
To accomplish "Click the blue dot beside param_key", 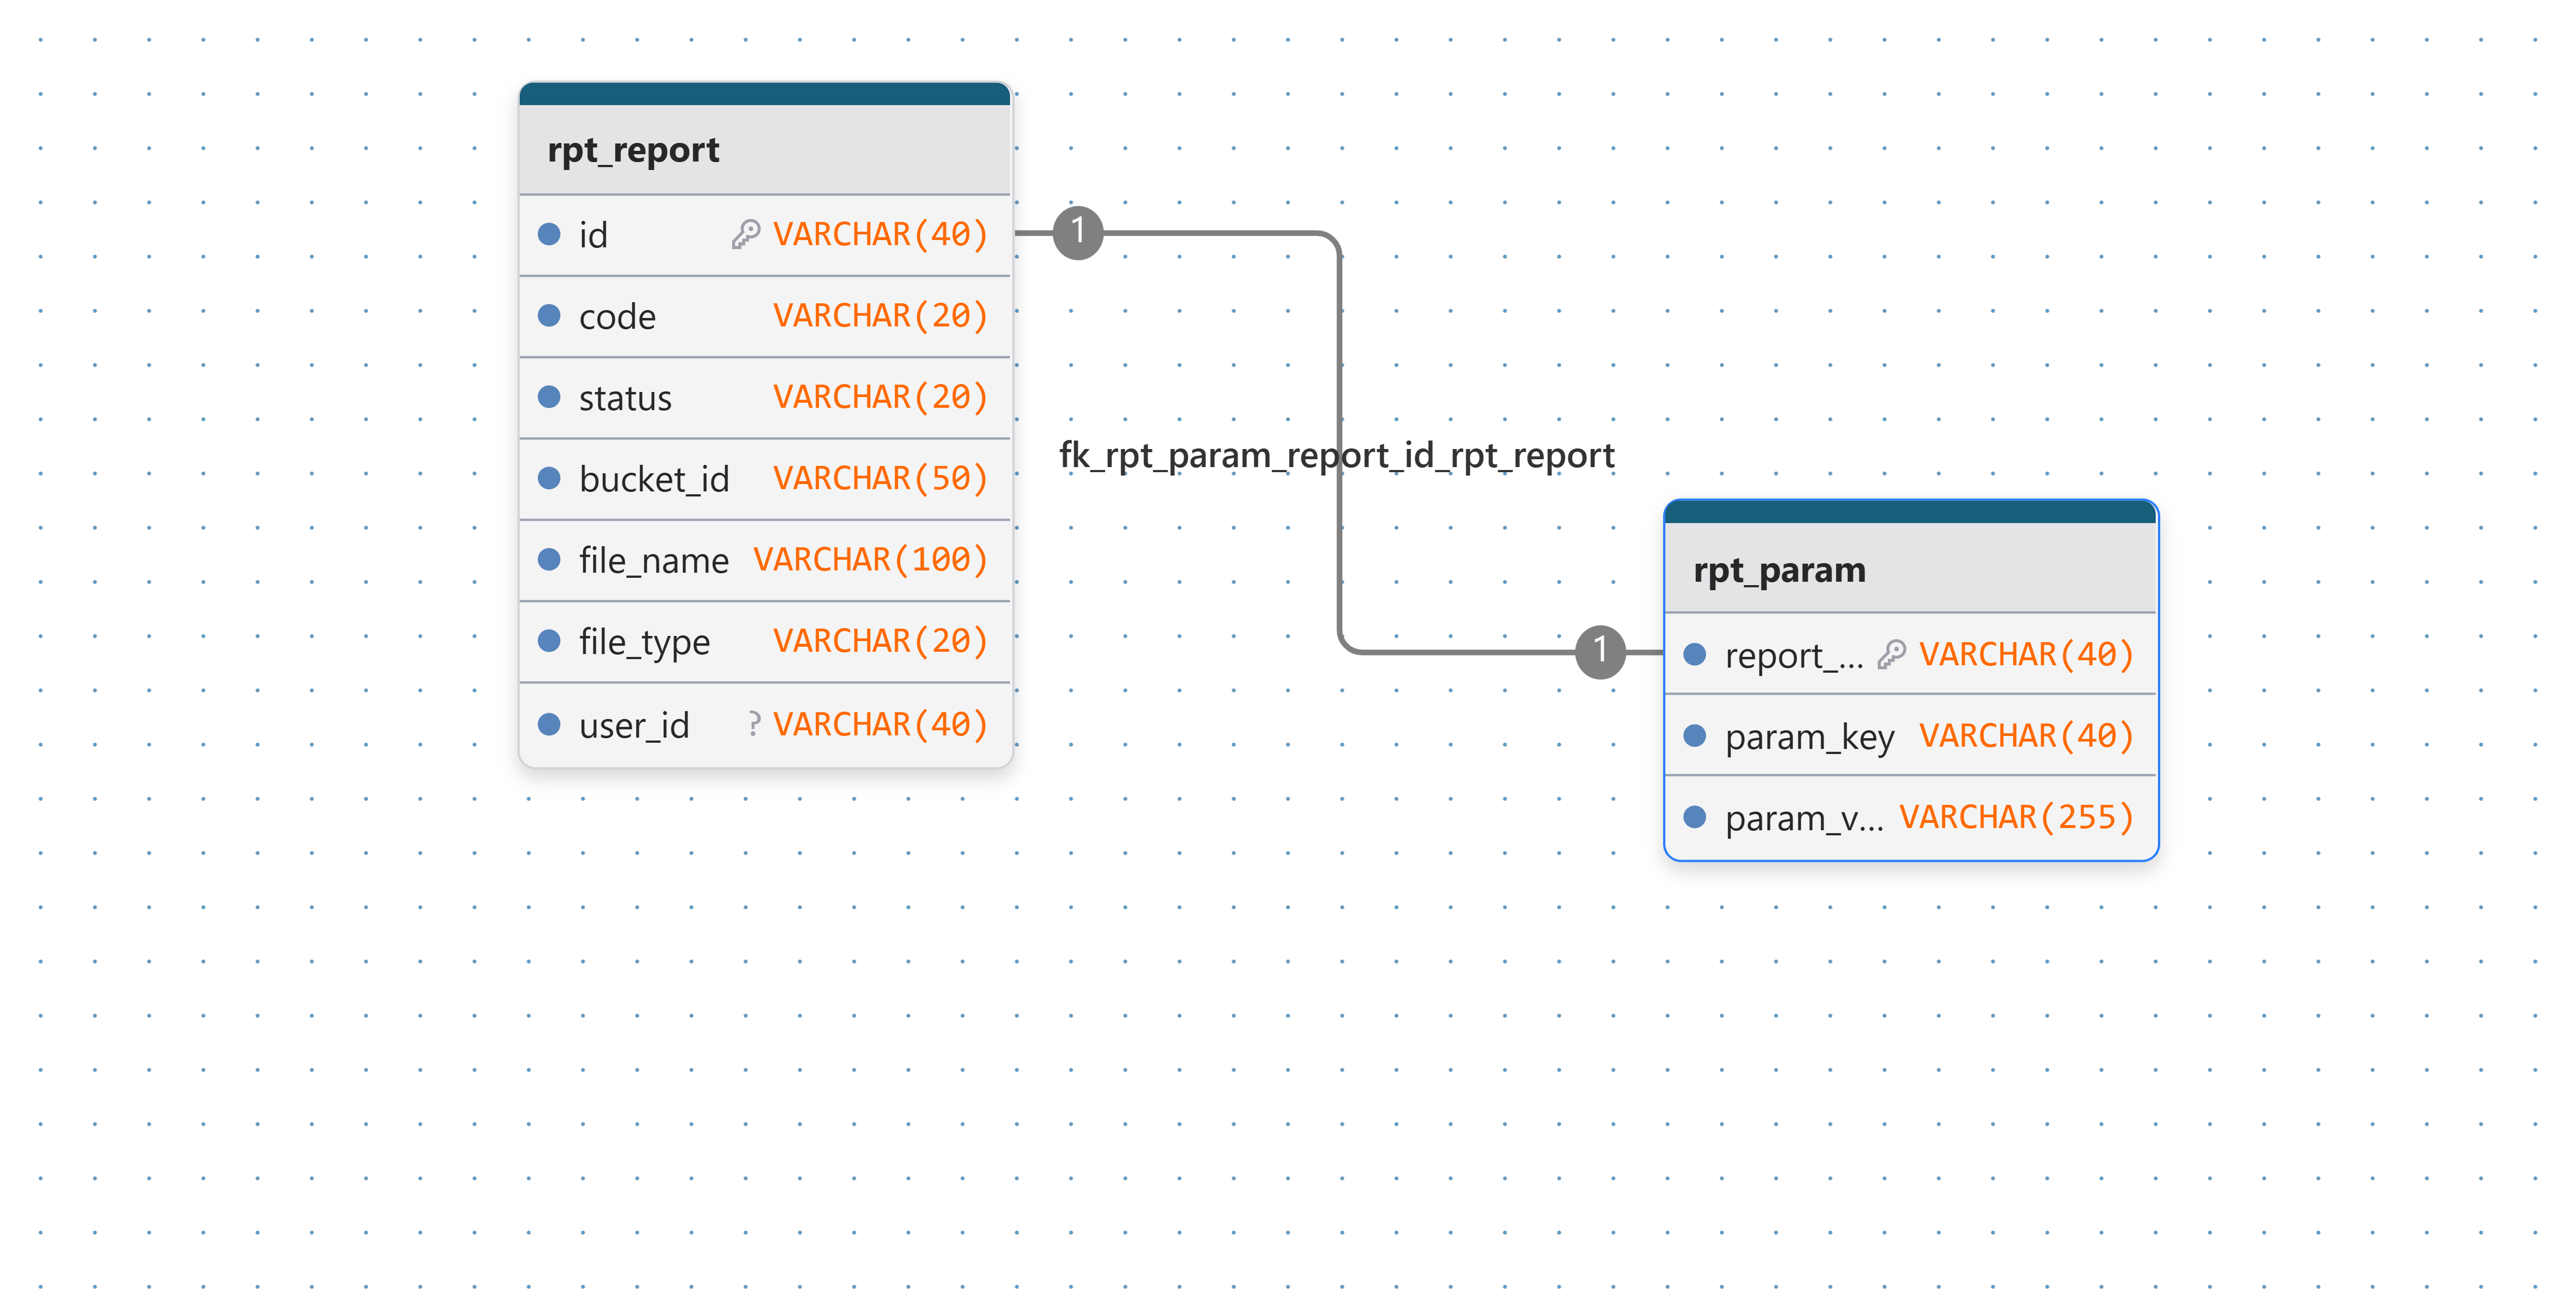I will click(1695, 736).
